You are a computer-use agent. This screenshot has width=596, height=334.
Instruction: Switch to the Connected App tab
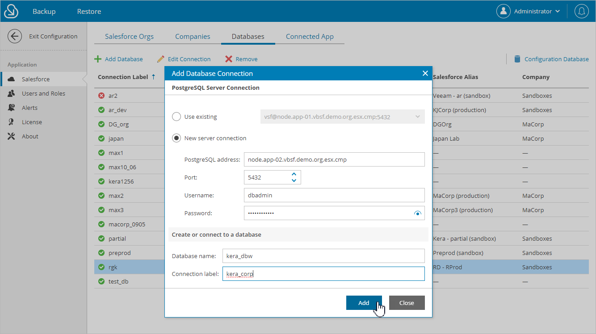click(x=310, y=37)
